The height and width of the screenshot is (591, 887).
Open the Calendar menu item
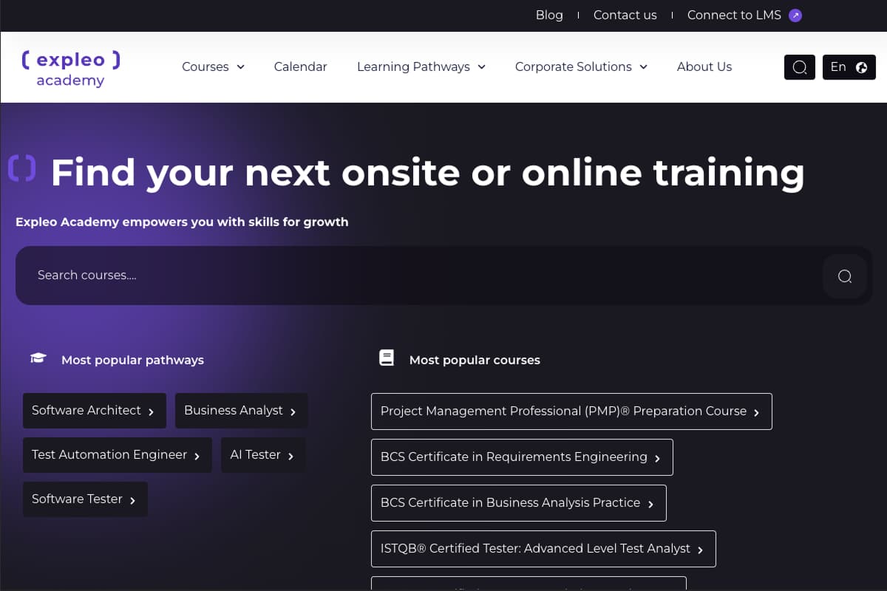300,66
